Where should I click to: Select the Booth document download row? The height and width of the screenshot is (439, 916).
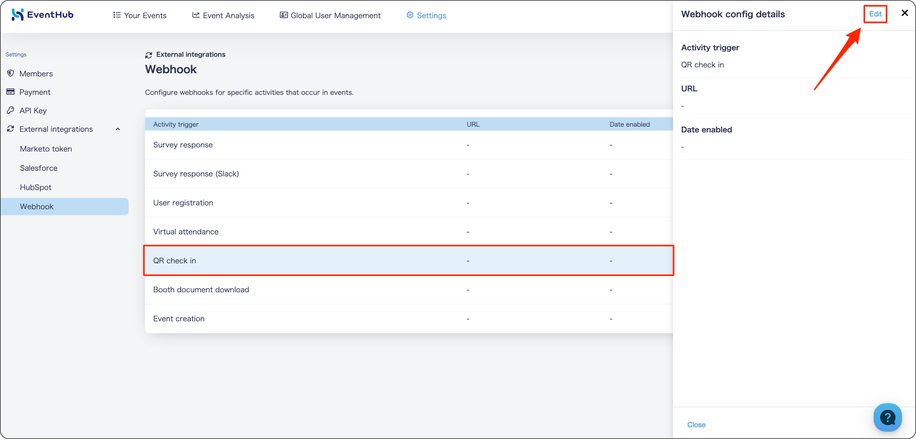(x=409, y=290)
